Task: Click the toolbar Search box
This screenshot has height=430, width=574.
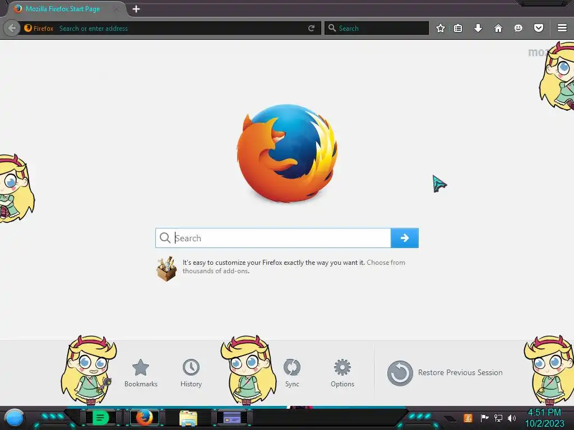Action: [376, 28]
